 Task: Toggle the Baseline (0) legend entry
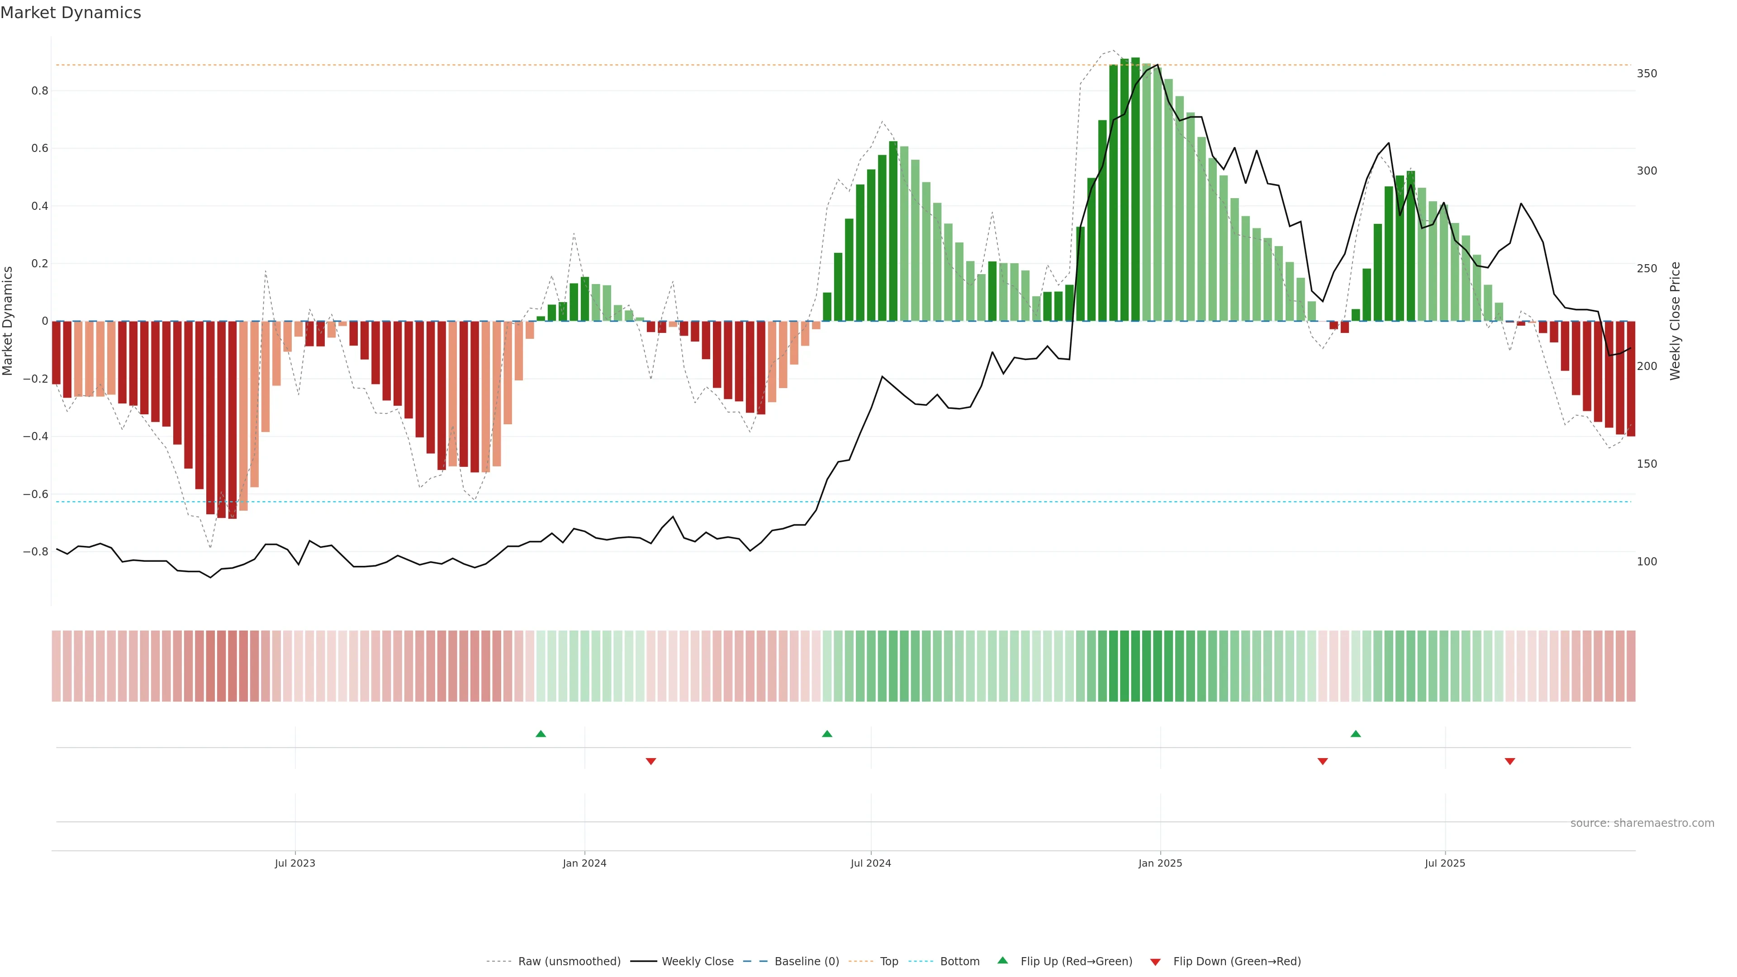click(807, 962)
